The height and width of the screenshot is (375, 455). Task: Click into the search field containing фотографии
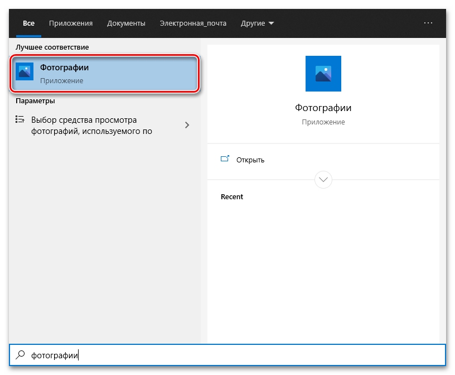[x=223, y=354]
